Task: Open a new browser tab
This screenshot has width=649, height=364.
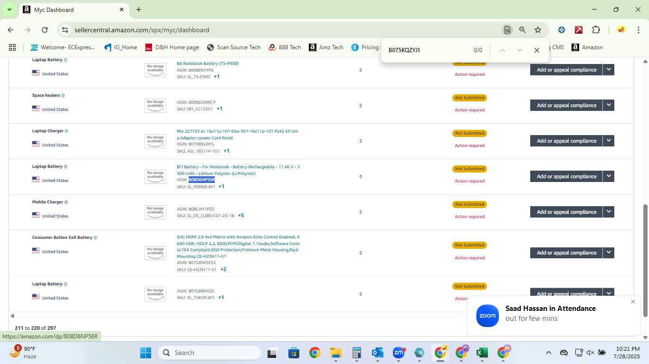Action: (x=139, y=9)
